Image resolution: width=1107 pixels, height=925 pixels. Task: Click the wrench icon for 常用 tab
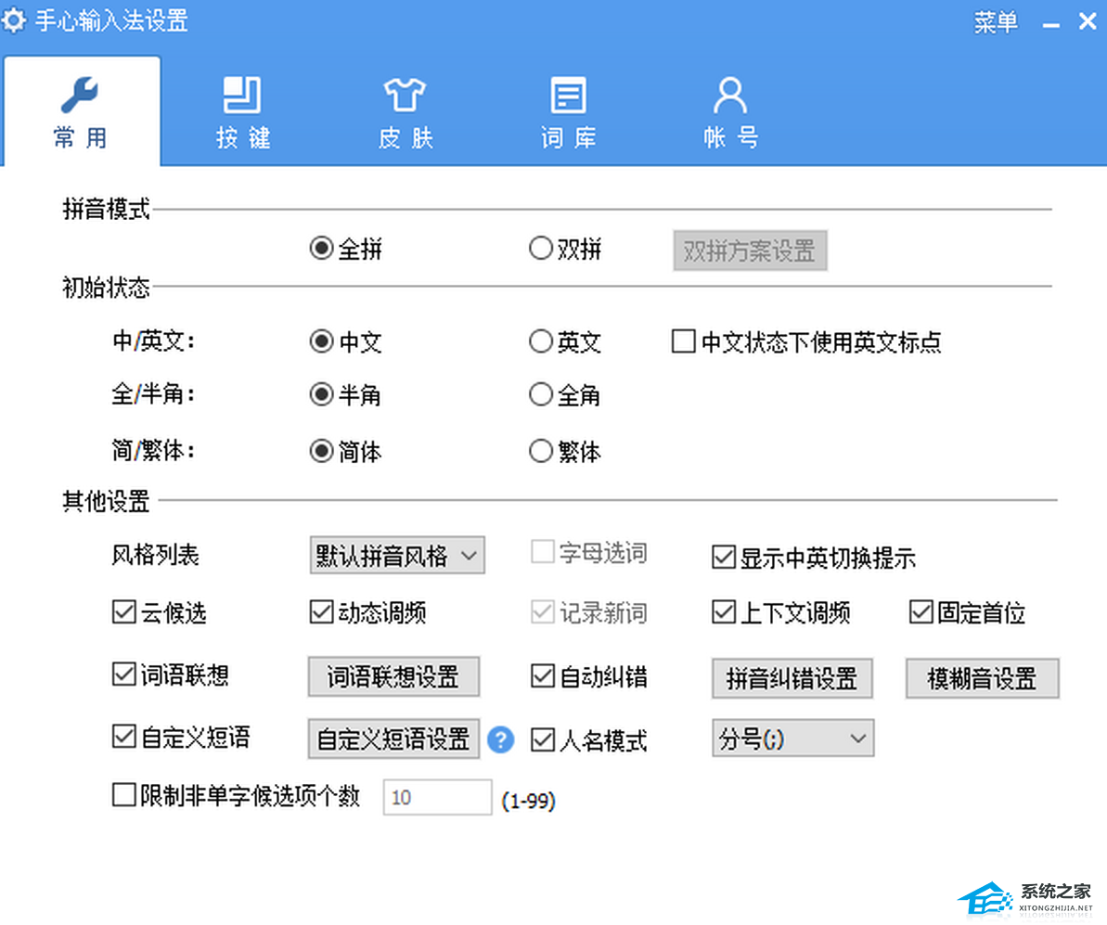(80, 96)
